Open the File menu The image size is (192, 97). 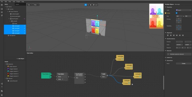pos(2,2)
